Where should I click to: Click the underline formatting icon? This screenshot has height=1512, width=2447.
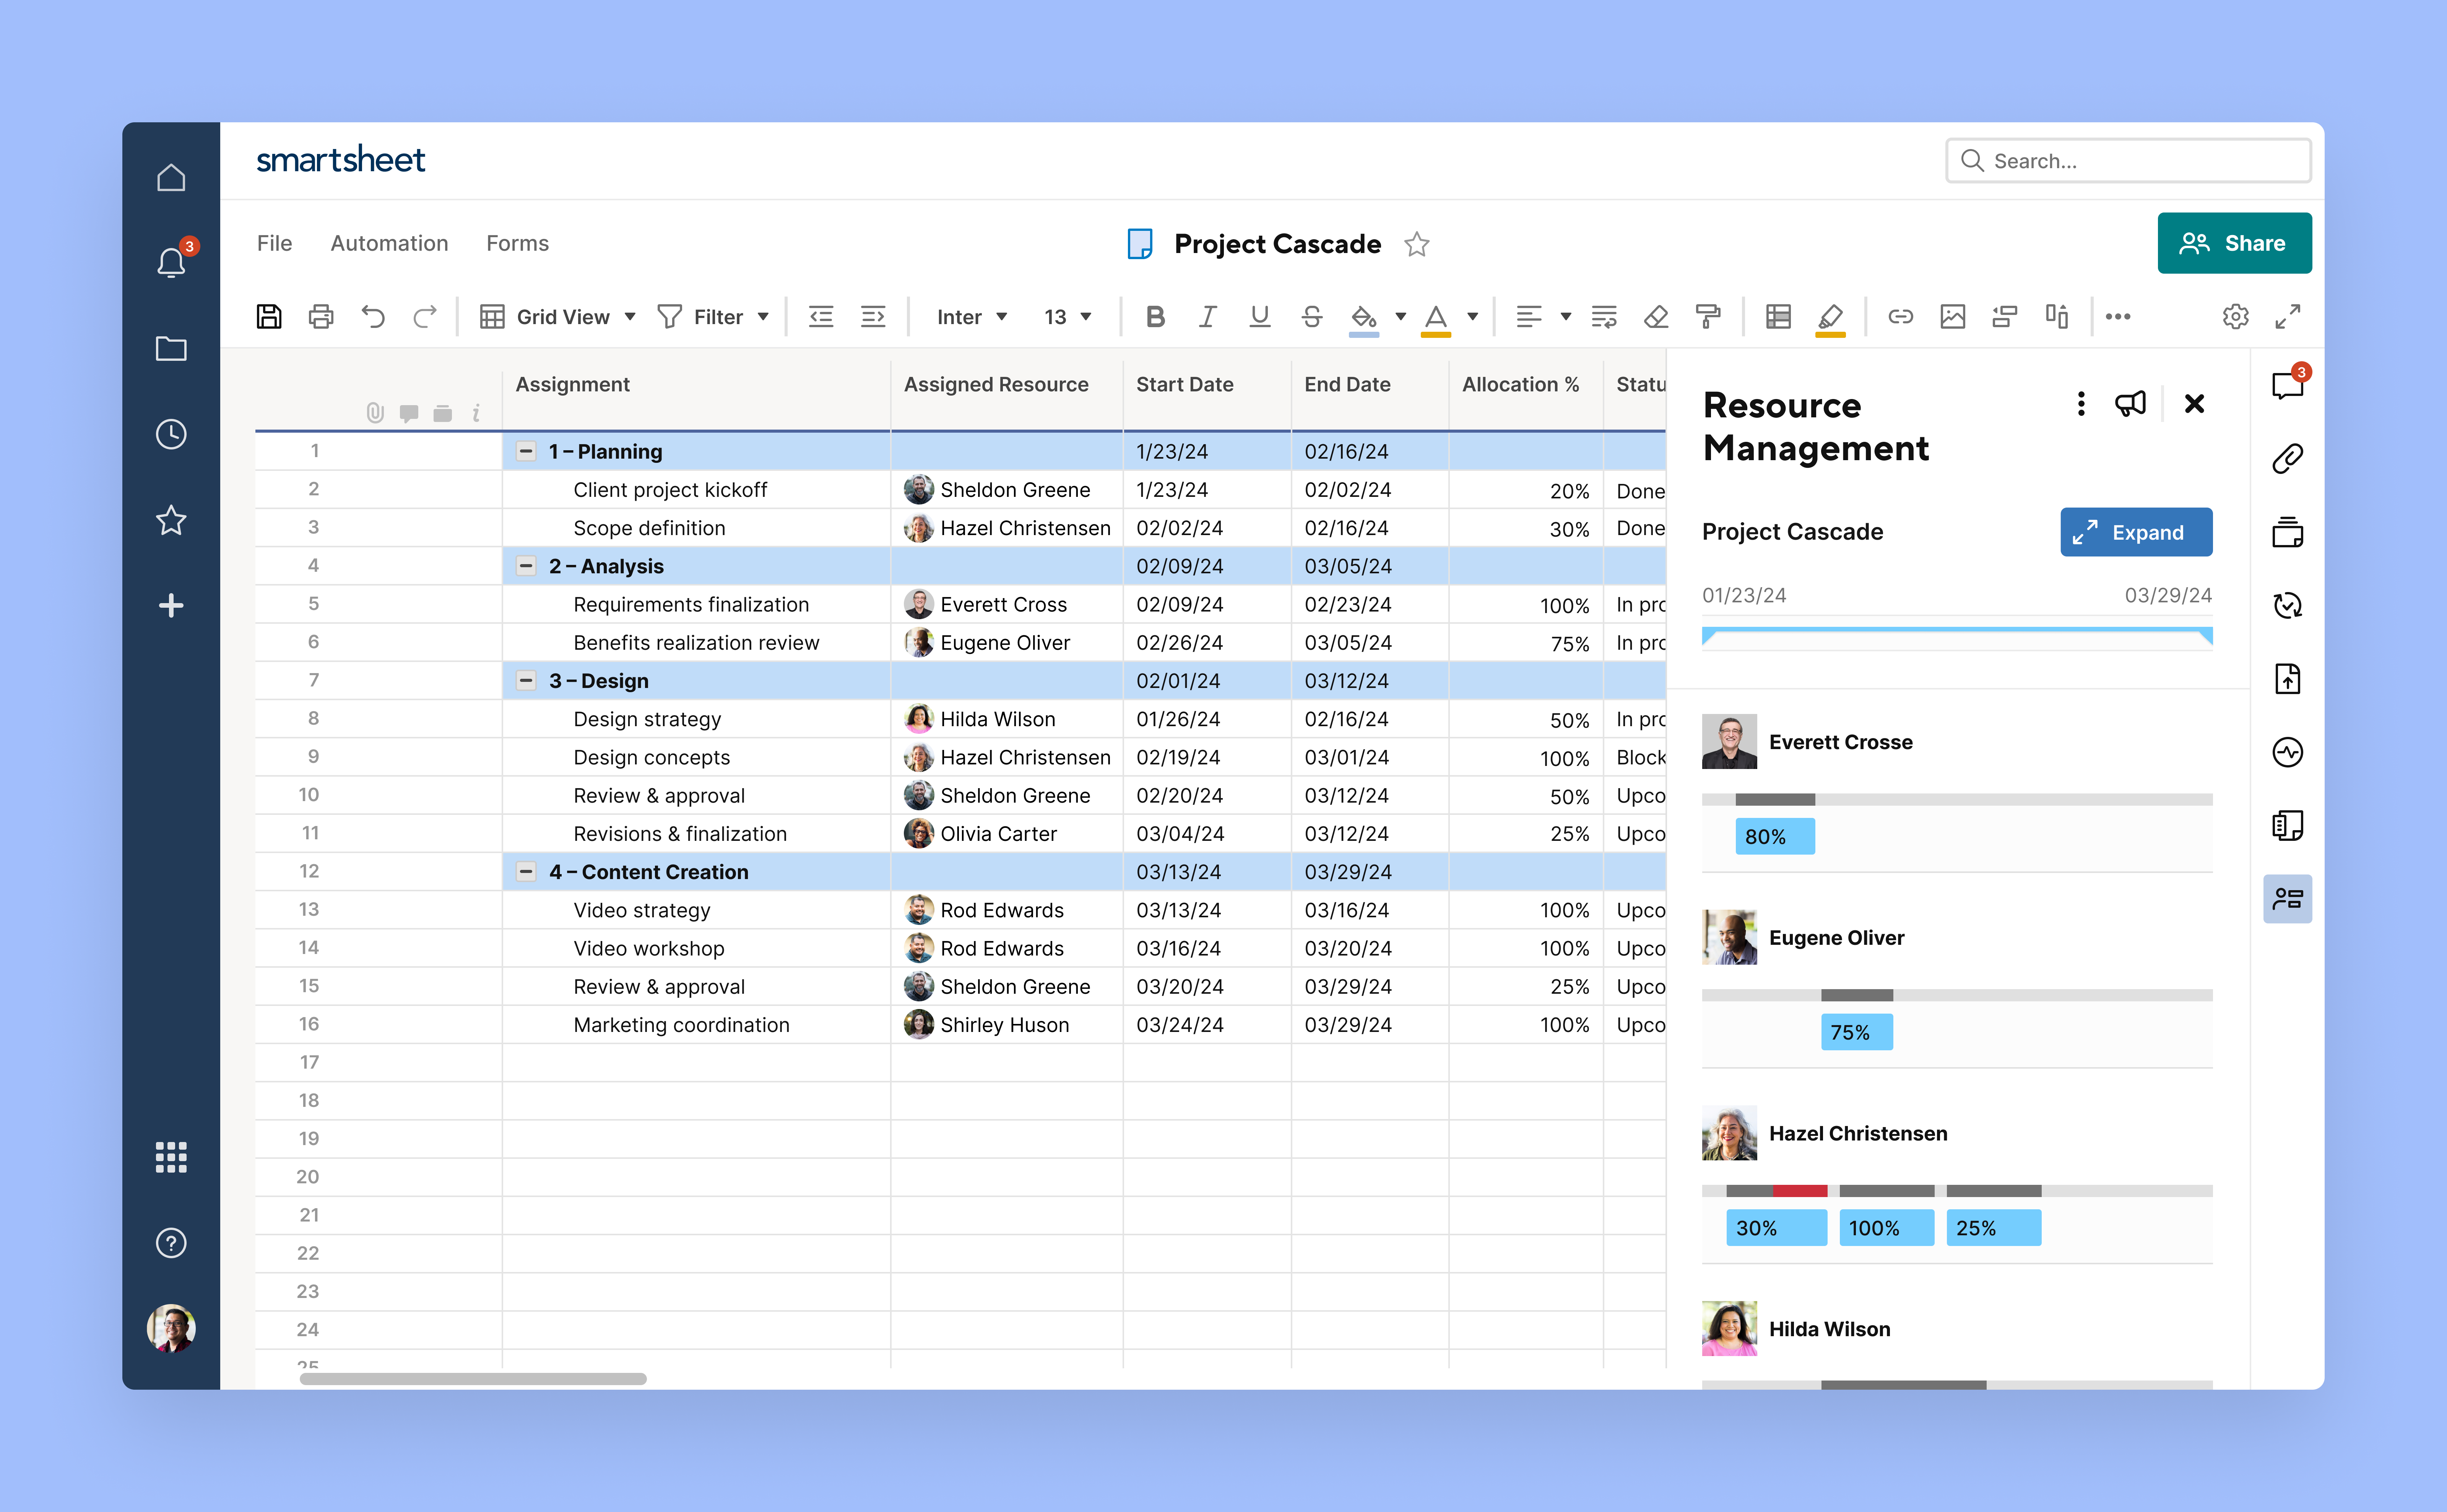pyautogui.click(x=1258, y=316)
